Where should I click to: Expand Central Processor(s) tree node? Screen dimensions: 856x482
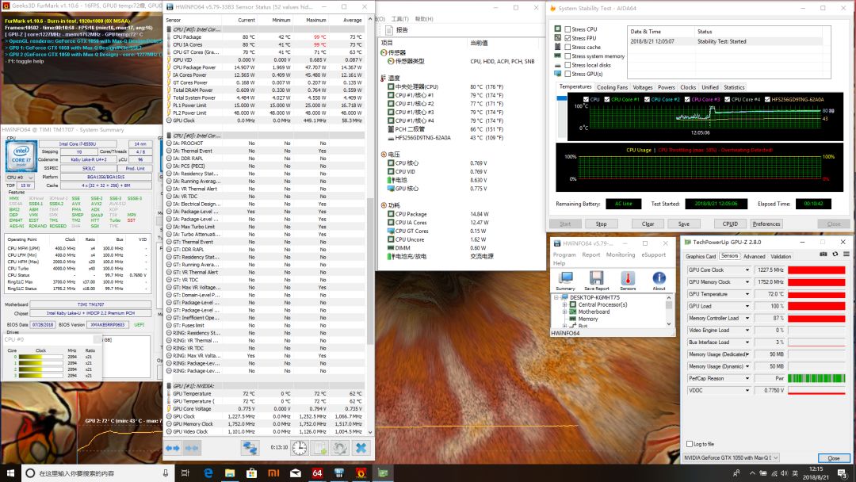pyautogui.click(x=564, y=304)
